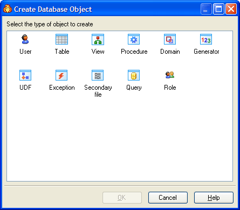Choose the Table object icon
Viewport: 240px width, 210px height.
[x=61, y=39]
